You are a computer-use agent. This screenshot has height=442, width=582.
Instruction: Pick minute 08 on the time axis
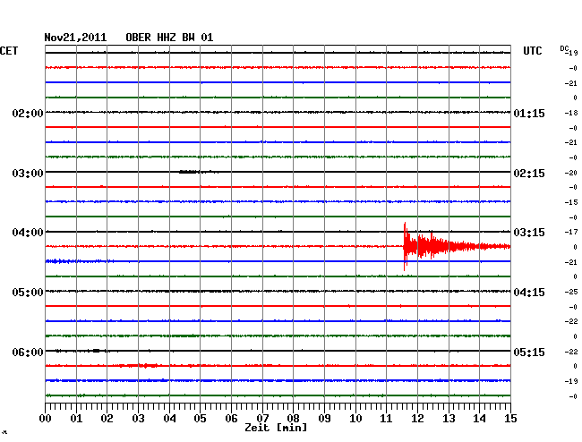point(293,419)
